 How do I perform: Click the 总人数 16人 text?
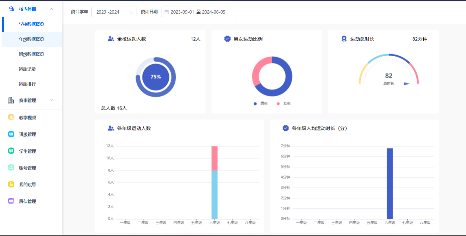(x=114, y=108)
